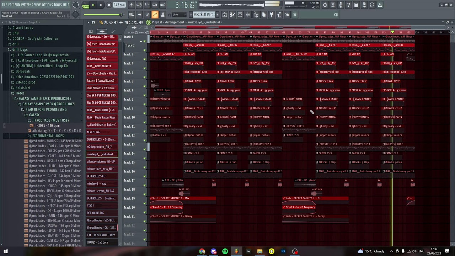Screen dimensions: 455x256
Task: Toggle loop recording icon
Action: click(163, 5)
